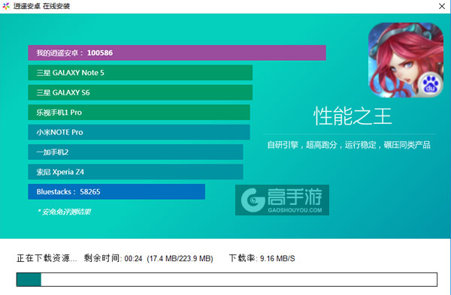Click the 正在下载资源 status text
451x295 pixels.
(x=47, y=258)
